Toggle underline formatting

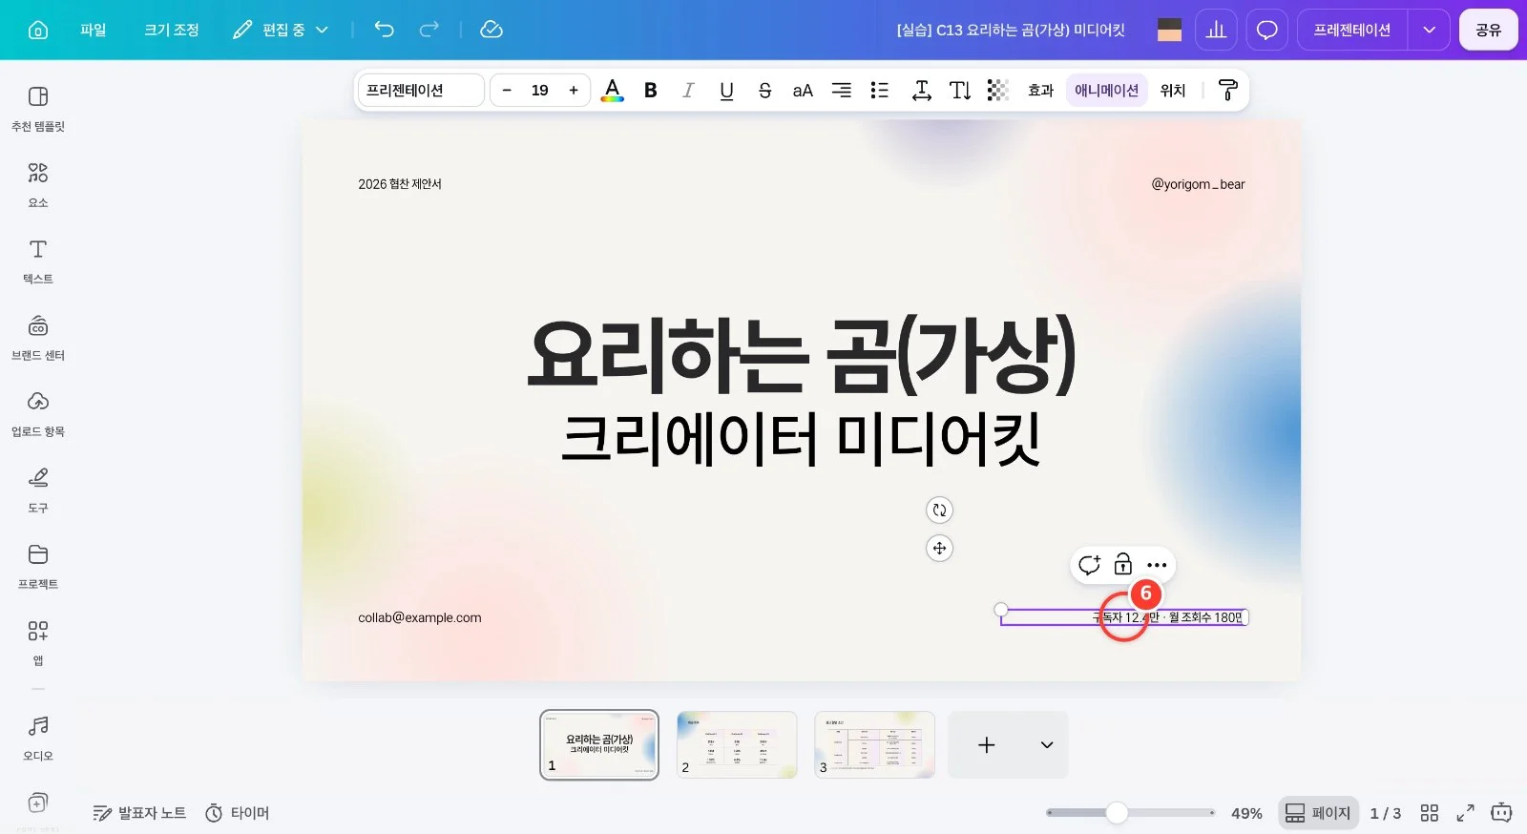click(726, 90)
